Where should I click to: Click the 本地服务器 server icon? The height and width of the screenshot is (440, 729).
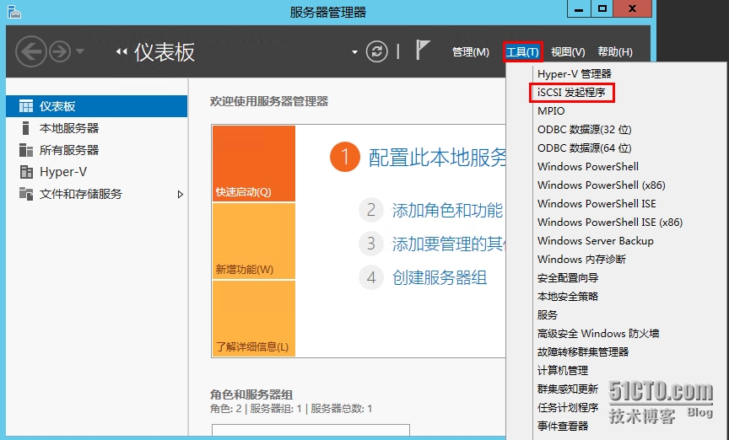click(26, 128)
